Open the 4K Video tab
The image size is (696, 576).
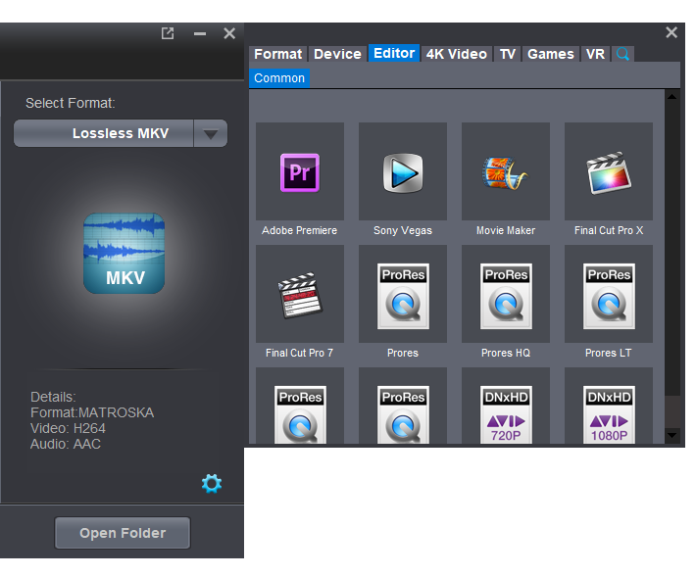click(x=457, y=54)
